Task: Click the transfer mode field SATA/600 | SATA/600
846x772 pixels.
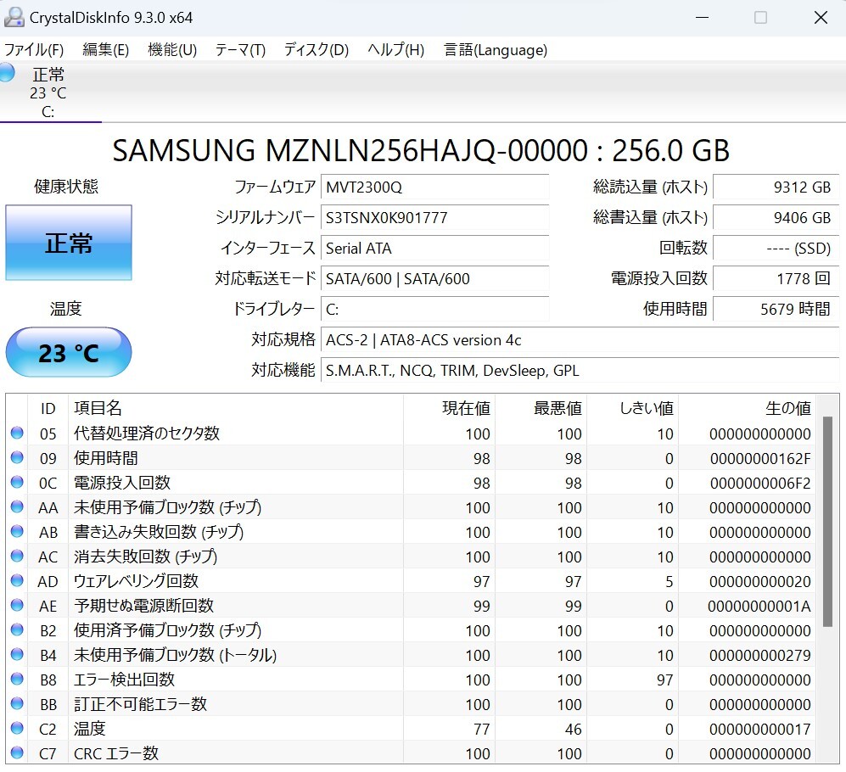Action: (x=434, y=278)
